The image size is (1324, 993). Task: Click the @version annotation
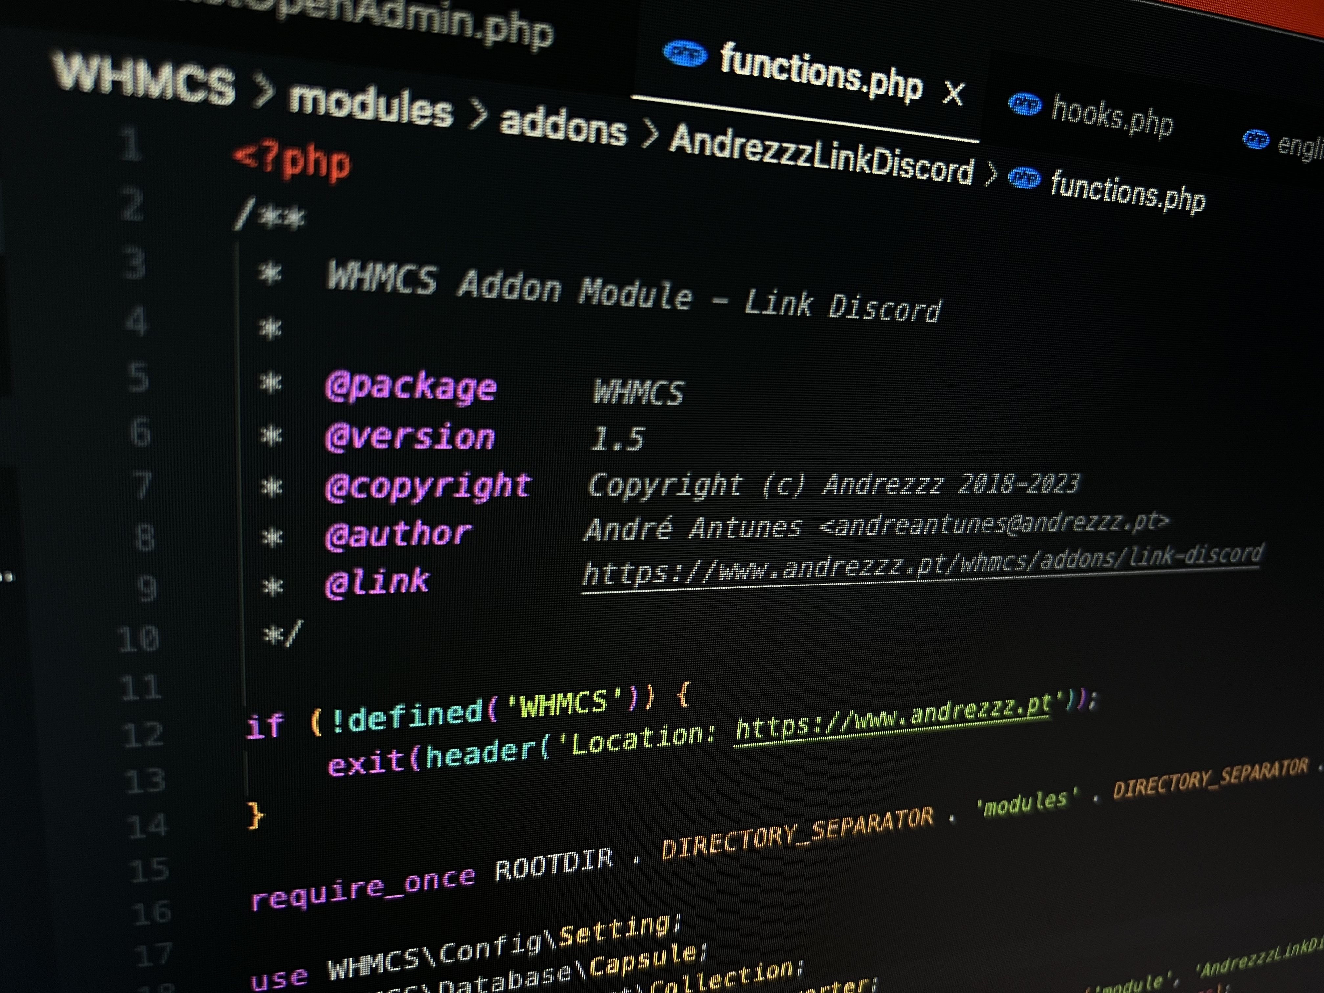point(410,436)
